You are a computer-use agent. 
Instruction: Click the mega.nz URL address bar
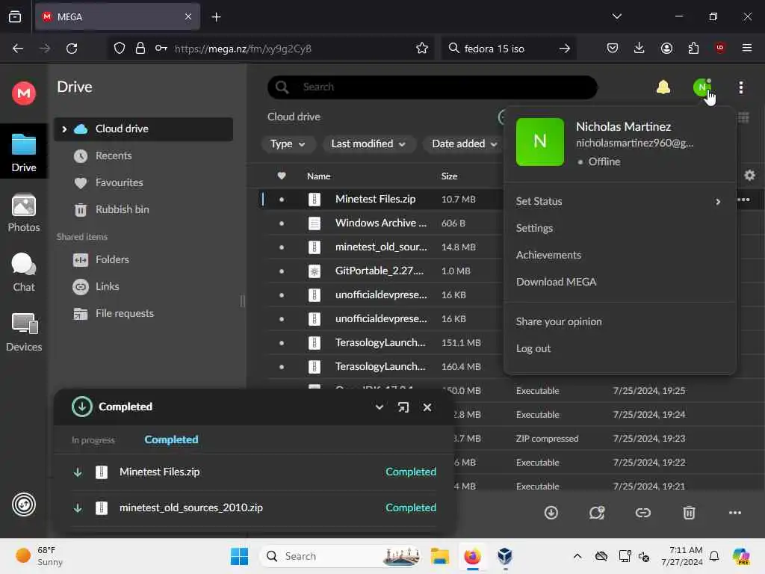pyautogui.click(x=270, y=49)
